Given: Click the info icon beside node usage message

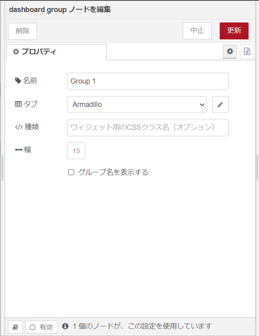Looking at the screenshot, I should point(65,326).
